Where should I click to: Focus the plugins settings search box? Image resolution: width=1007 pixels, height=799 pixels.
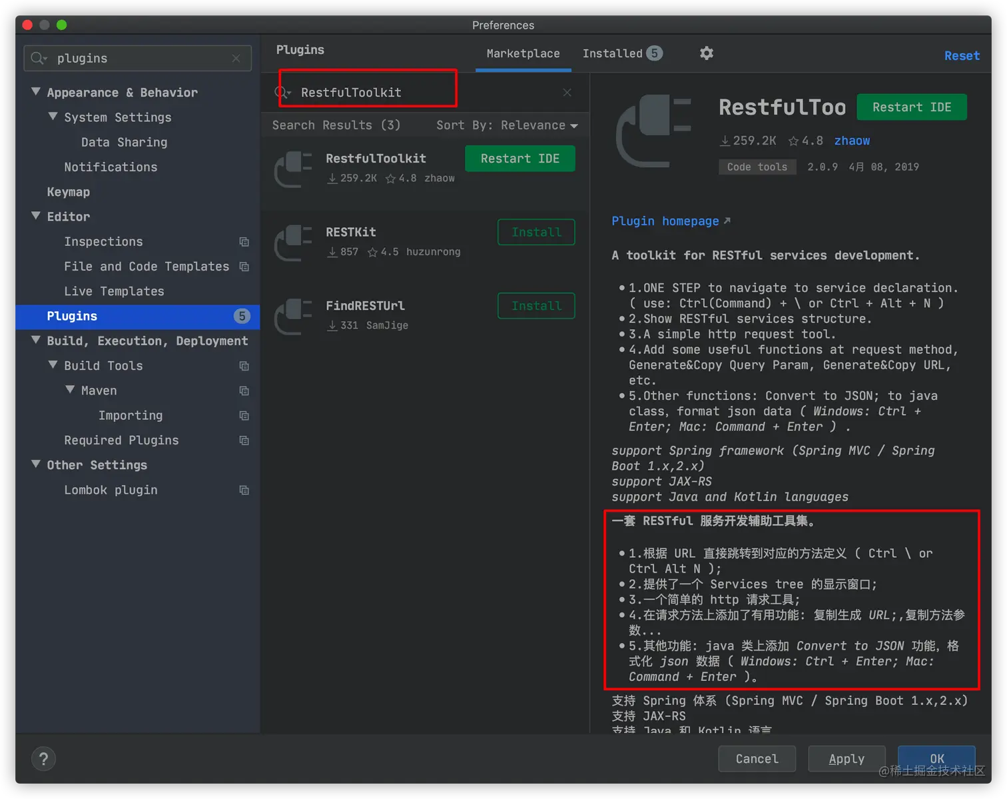(138, 59)
